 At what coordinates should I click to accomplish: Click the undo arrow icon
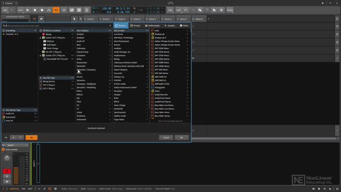[x=186, y=10]
